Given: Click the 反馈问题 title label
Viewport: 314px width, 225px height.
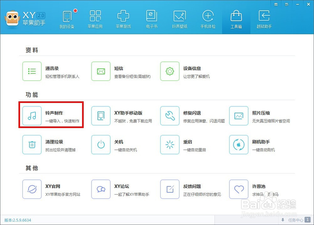Looking at the screenshot, I should 192,186.
